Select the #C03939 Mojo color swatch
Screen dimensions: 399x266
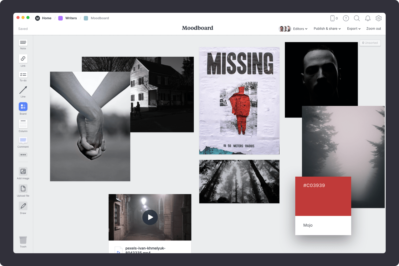pyautogui.click(x=323, y=196)
